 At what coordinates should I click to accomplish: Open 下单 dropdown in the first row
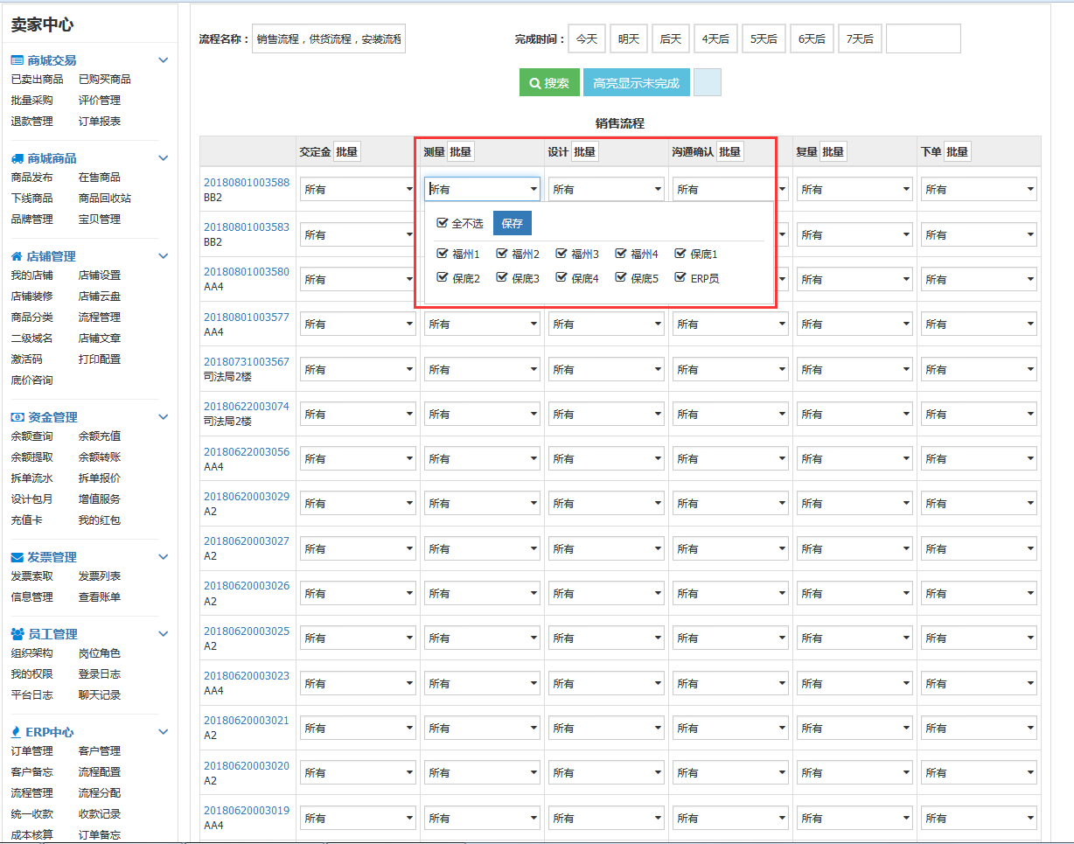click(979, 189)
